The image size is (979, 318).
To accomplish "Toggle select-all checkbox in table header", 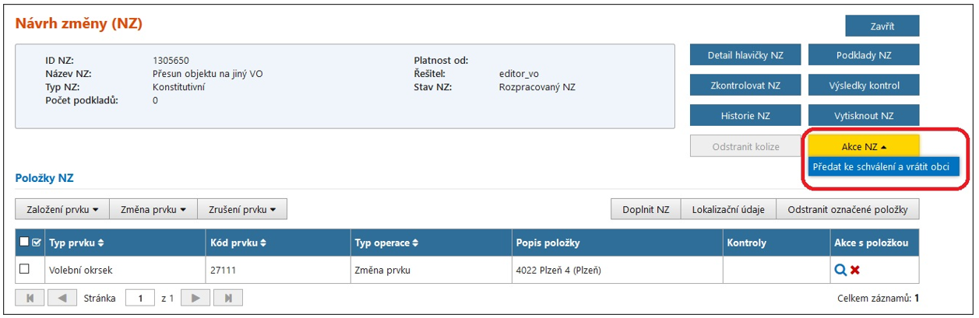I will [x=24, y=243].
